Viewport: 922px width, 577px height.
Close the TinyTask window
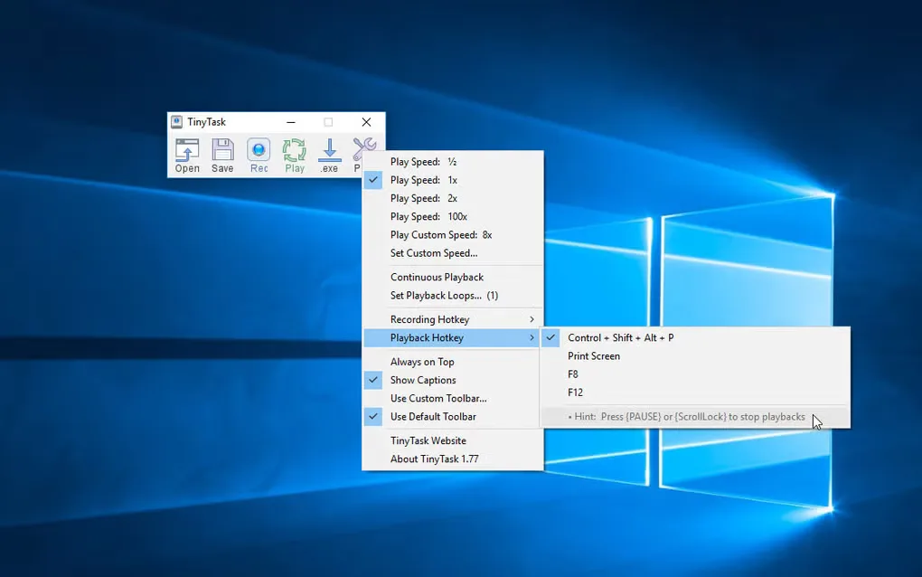pyautogui.click(x=366, y=122)
